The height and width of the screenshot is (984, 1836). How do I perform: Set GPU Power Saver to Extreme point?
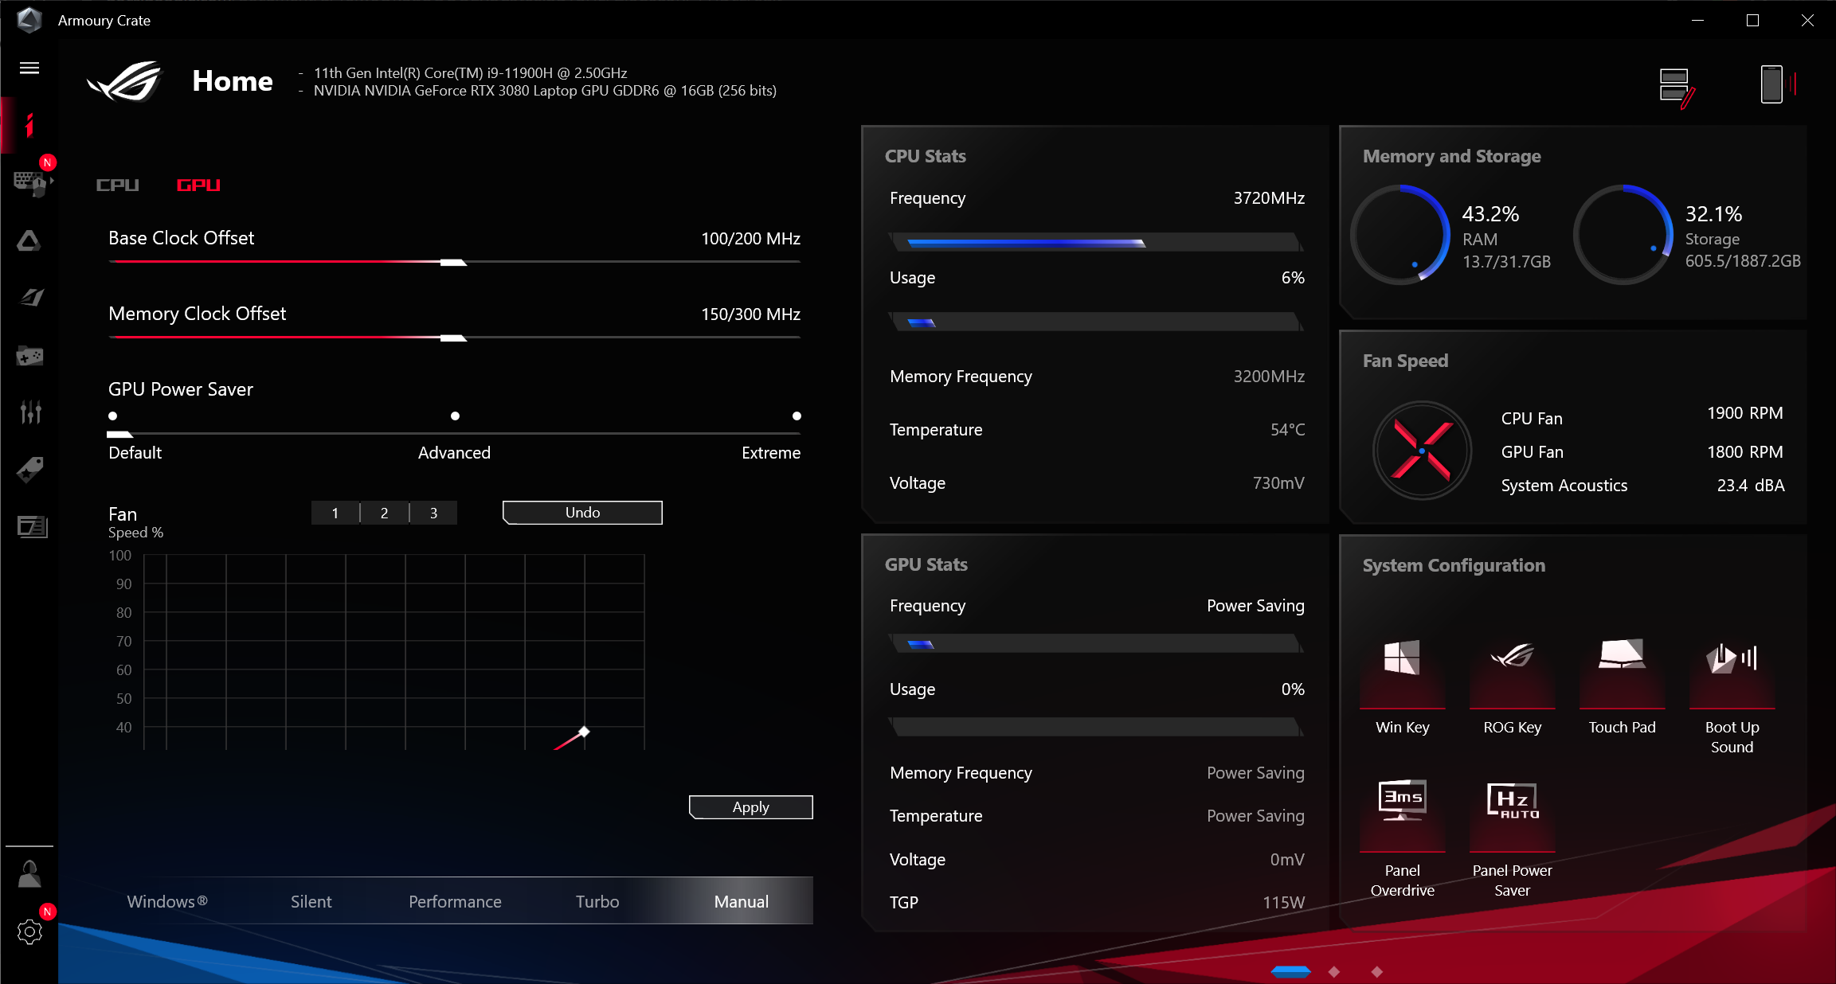click(797, 416)
